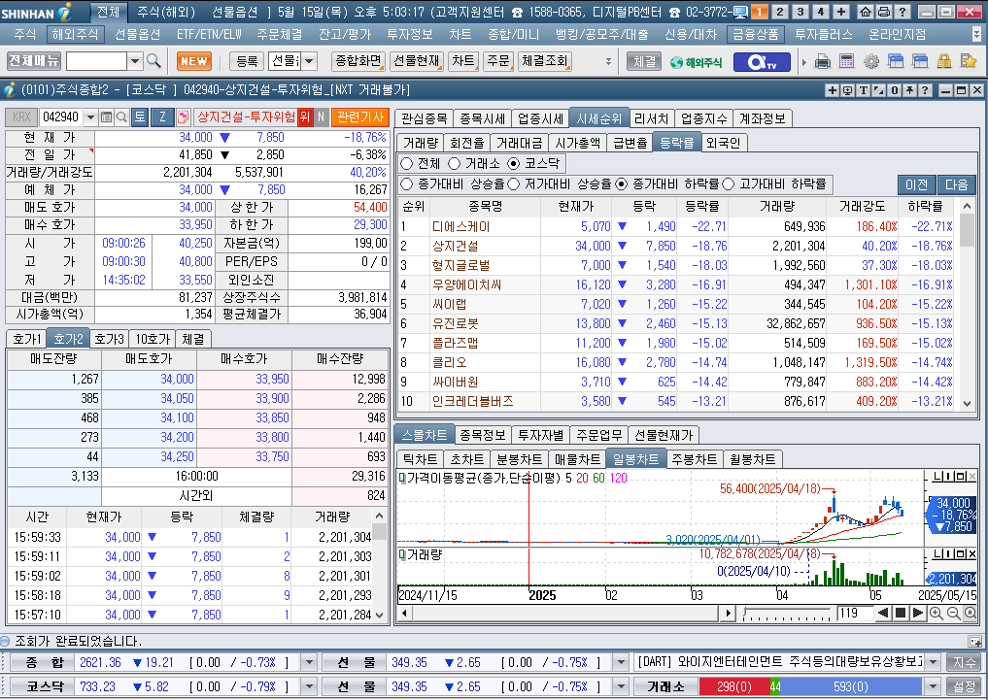Zoom in the chart with plus magnifier
Screen dimensions: 988x700
(x=937, y=614)
